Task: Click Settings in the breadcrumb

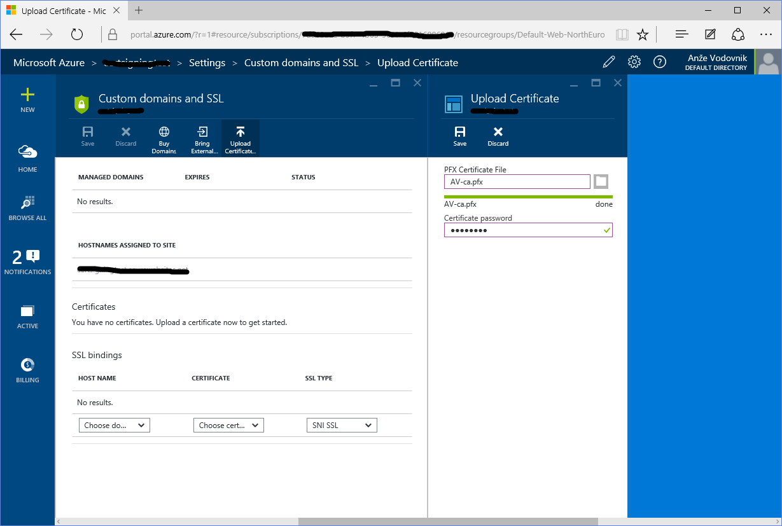Action: tap(207, 62)
